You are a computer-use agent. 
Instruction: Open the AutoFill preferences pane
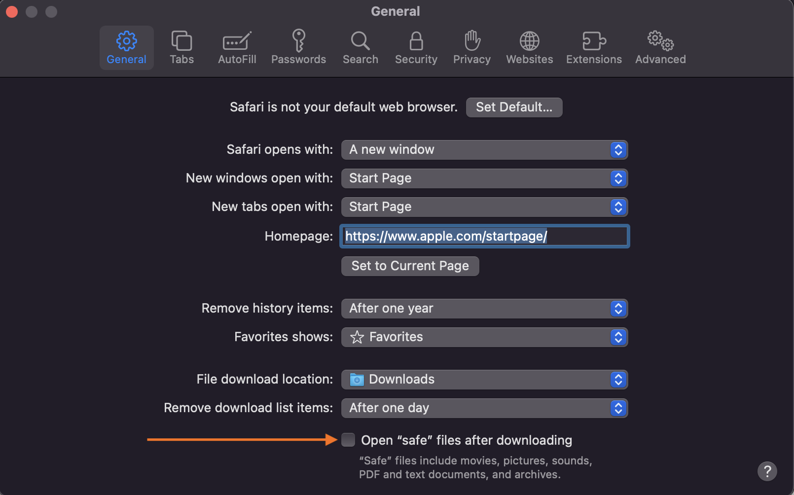tap(237, 48)
